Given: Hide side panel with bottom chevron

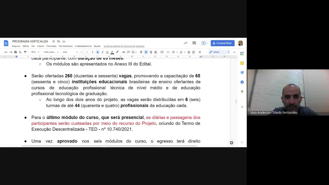Looking at the screenshot, I should (x=242, y=142).
